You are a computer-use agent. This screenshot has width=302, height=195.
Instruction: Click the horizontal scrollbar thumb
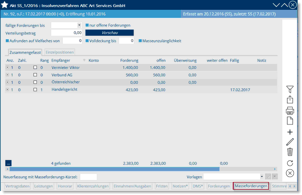(x=114, y=169)
